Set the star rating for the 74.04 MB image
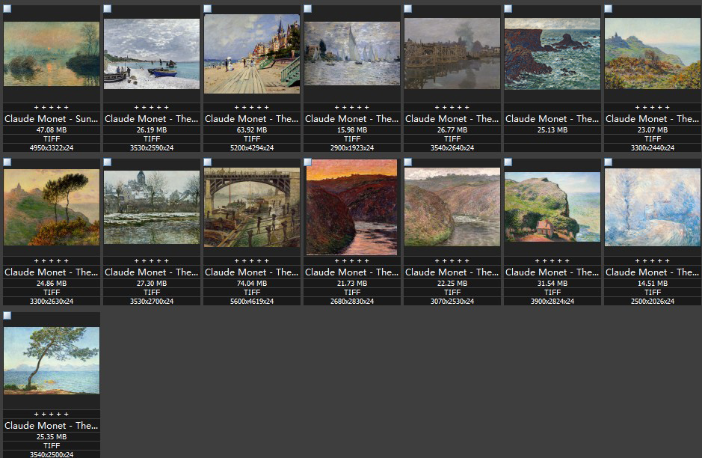702x458 pixels. coord(252,261)
